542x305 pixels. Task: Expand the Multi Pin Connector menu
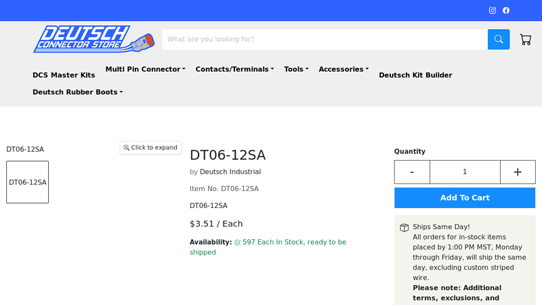145,69
